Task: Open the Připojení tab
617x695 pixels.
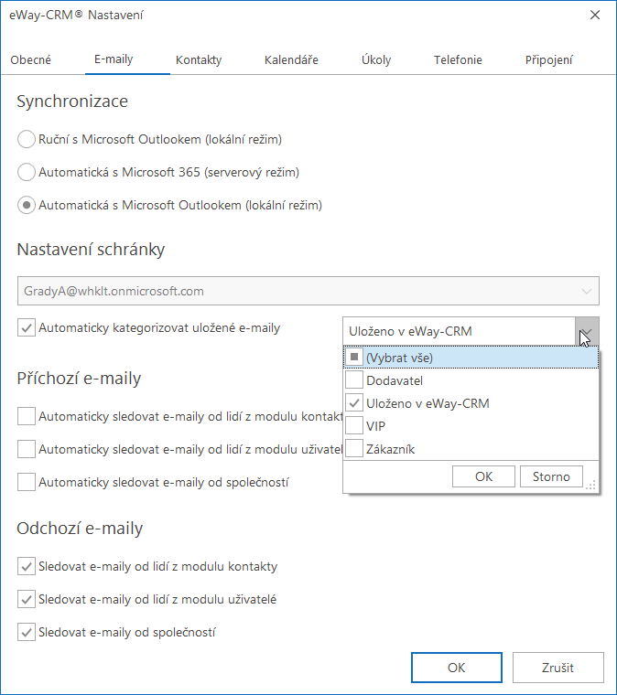Action: pyautogui.click(x=548, y=59)
